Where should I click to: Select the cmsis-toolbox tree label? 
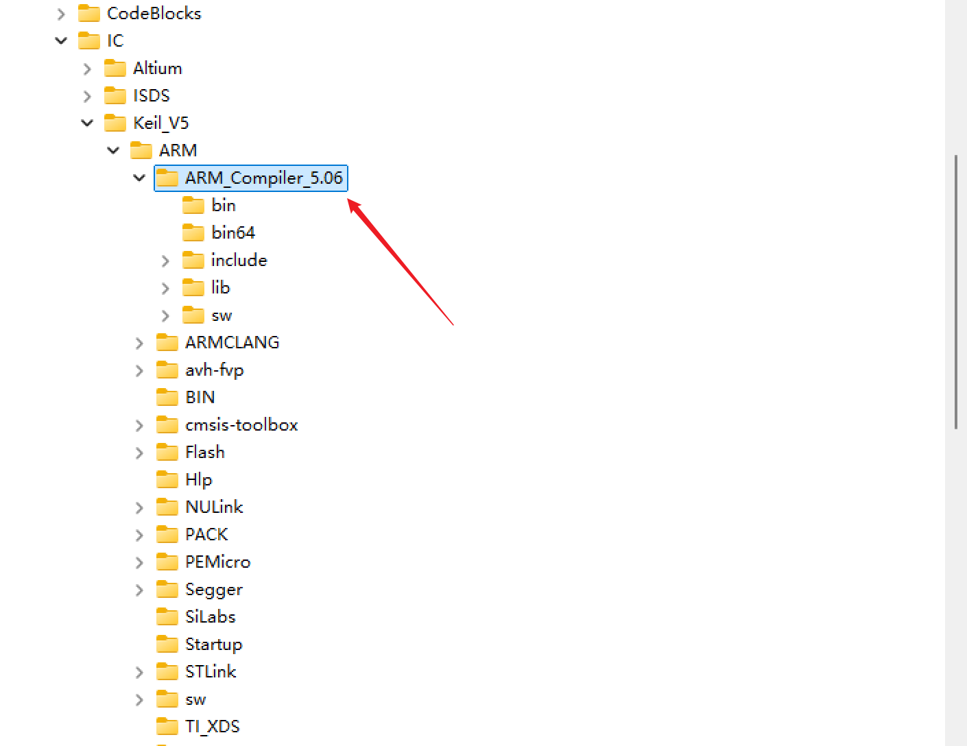241,425
